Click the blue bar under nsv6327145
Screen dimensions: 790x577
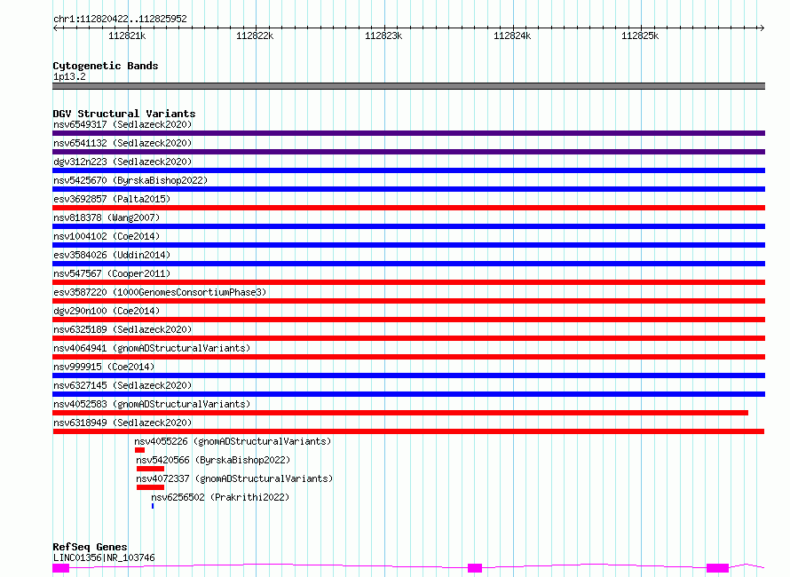408,394
